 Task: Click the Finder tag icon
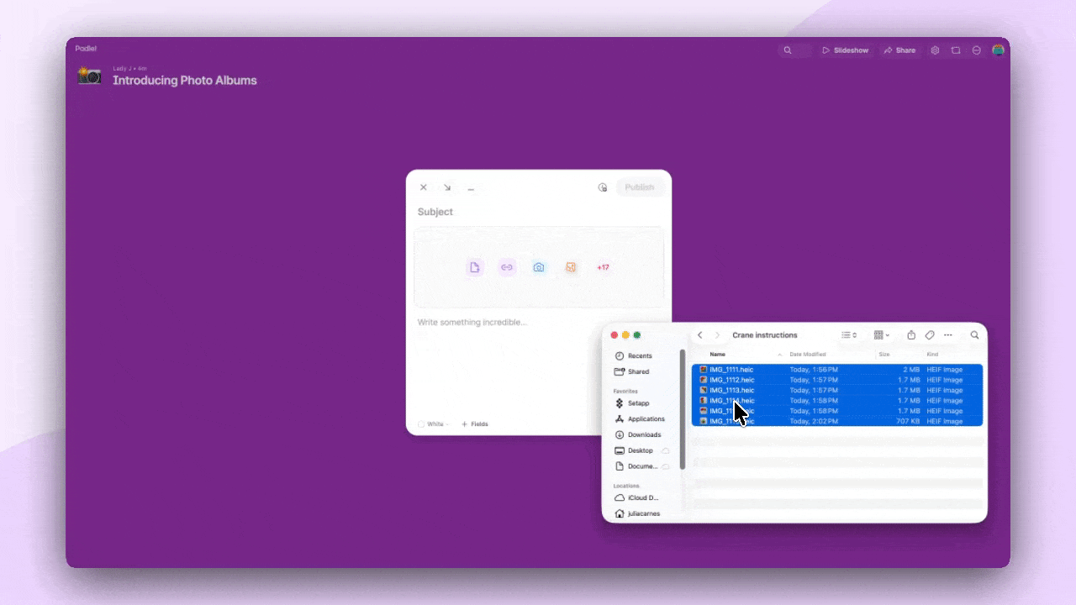tap(930, 335)
